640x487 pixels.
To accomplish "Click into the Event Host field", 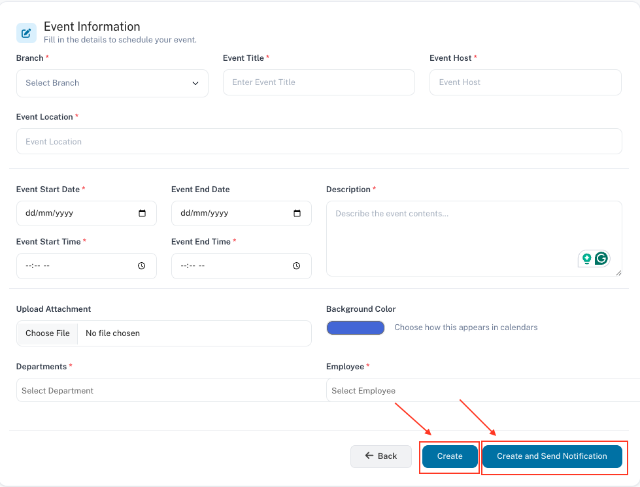I will [525, 82].
